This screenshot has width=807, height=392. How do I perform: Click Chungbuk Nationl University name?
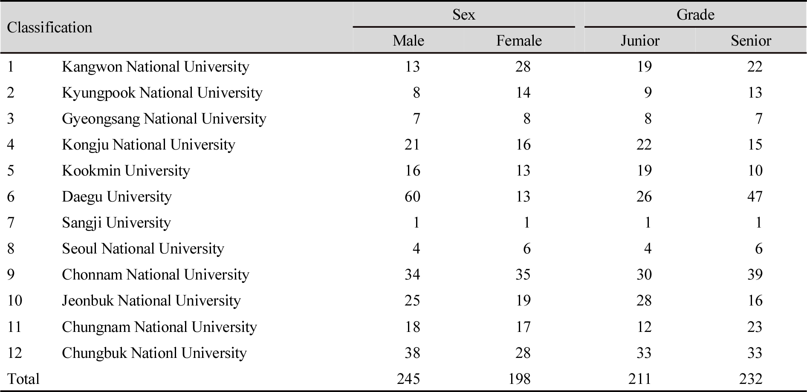tap(154, 353)
